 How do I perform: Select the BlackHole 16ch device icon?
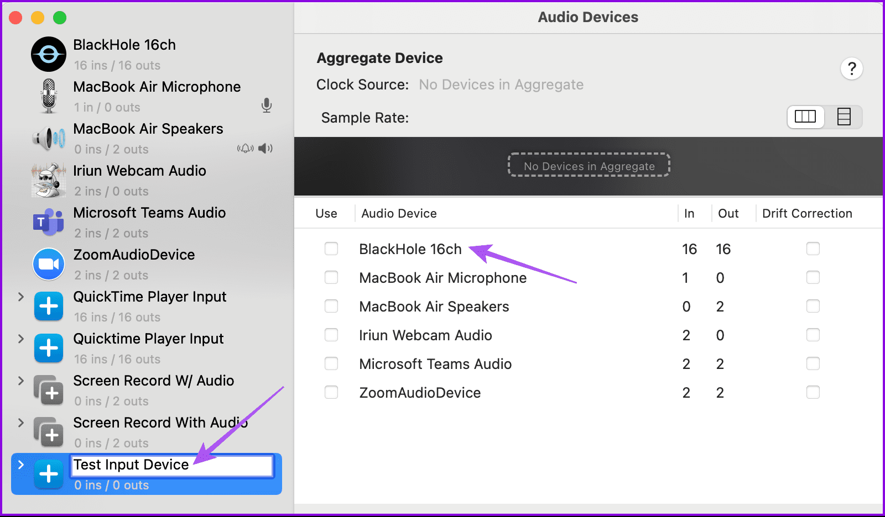click(x=49, y=54)
